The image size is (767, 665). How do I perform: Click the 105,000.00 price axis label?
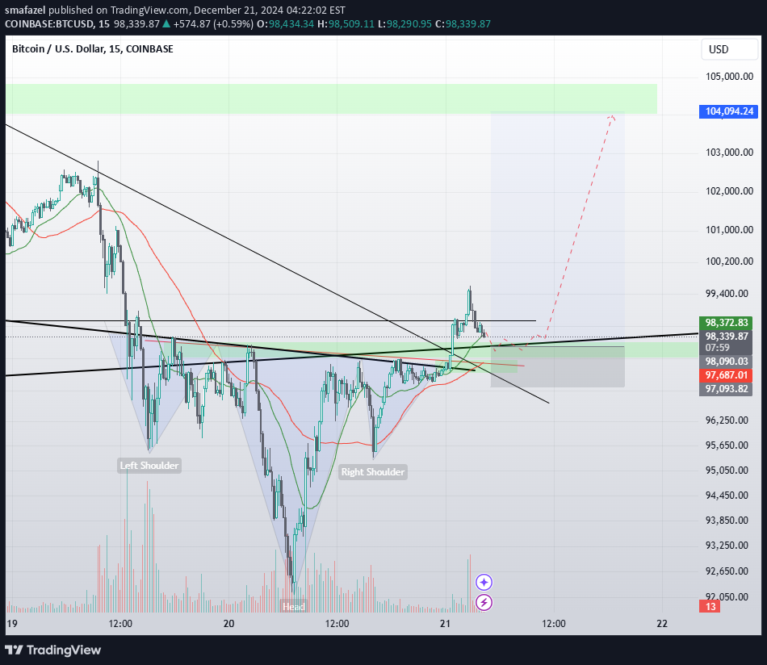point(729,77)
